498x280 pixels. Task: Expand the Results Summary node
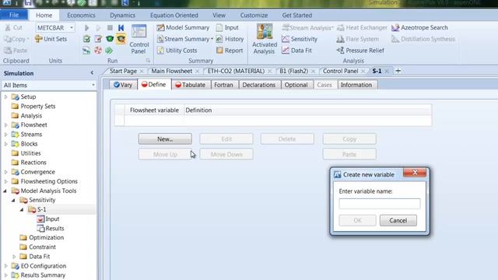point(6,275)
